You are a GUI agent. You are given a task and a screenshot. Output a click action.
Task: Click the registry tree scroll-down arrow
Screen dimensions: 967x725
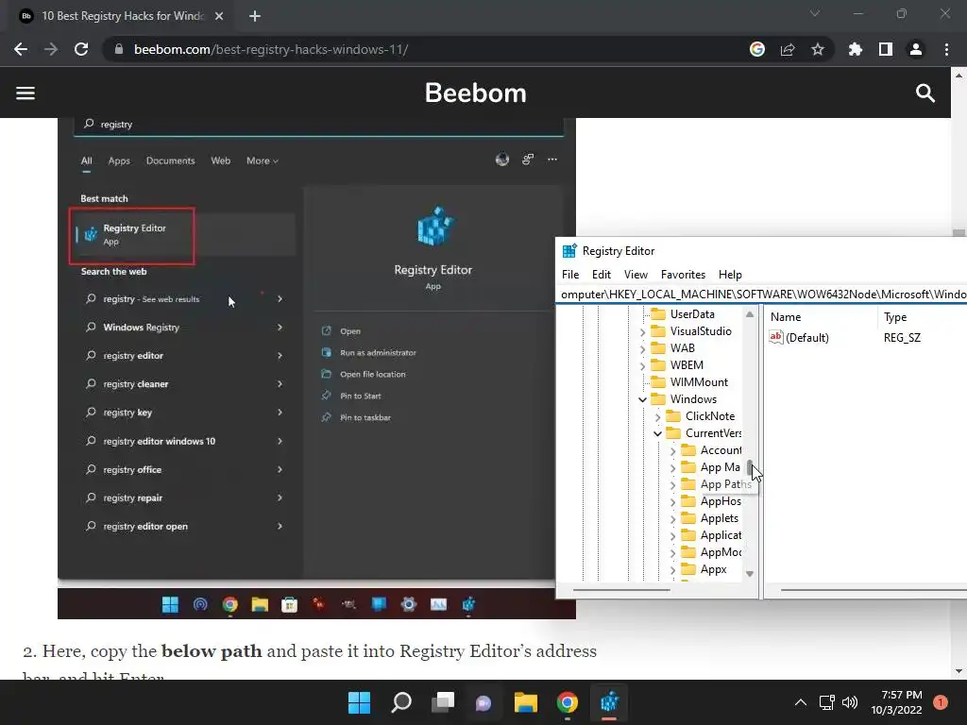click(x=749, y=573)
